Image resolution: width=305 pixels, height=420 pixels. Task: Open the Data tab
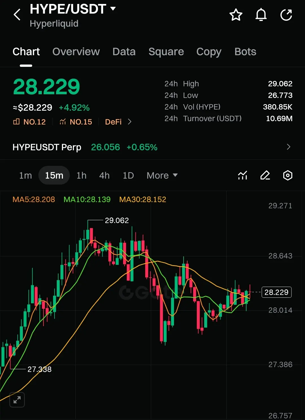coord(124,52)
